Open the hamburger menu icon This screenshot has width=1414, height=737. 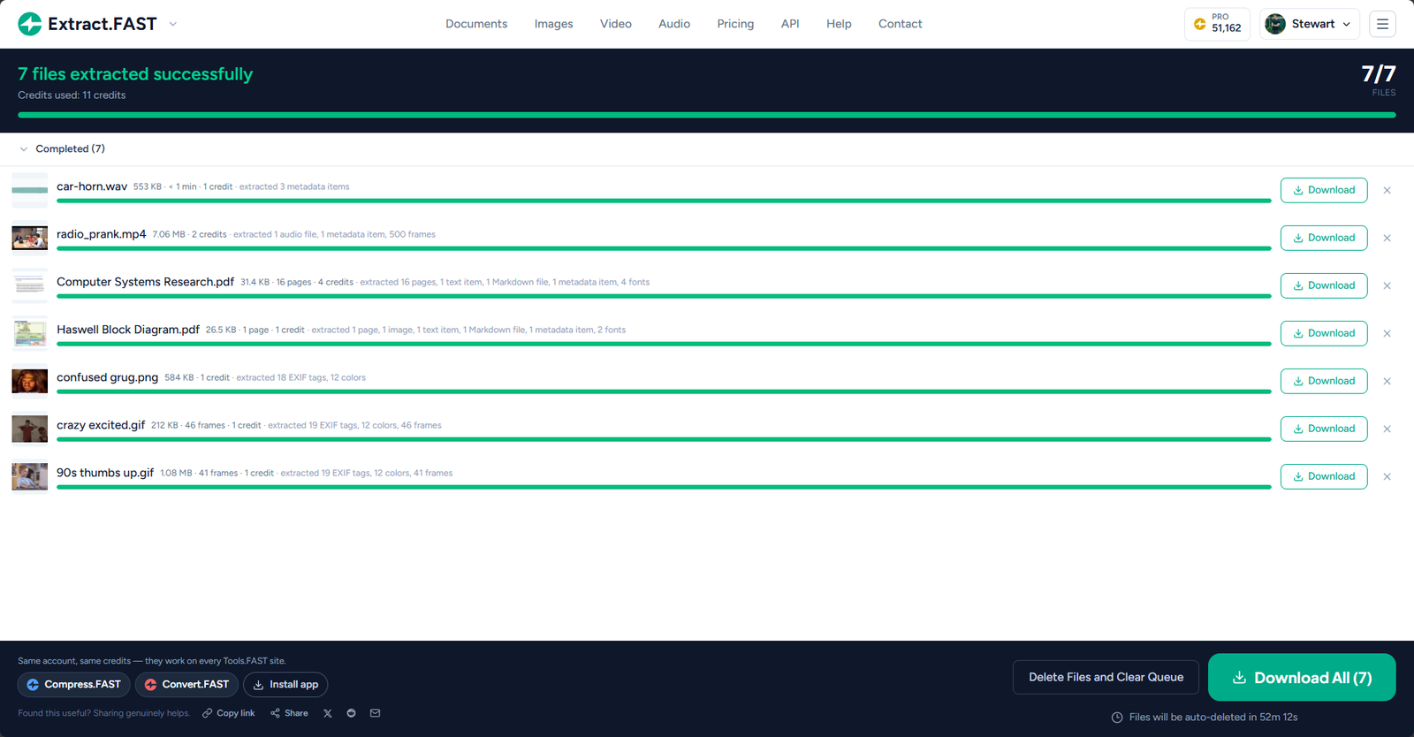(1382, 24)
